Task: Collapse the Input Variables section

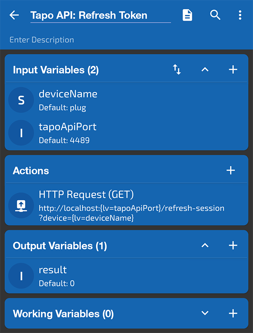Action: coord(205,70)
